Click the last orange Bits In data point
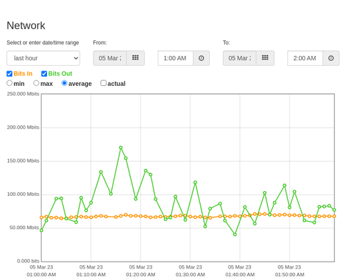The width and height of the screenshot is (346, 279). click(x=334, y=216)
